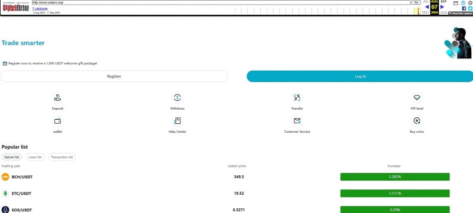
Task: Click the Customer Service label
Action: coord(297,132)
